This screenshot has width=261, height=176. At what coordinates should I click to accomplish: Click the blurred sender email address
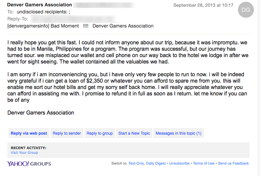click(104, 5)
